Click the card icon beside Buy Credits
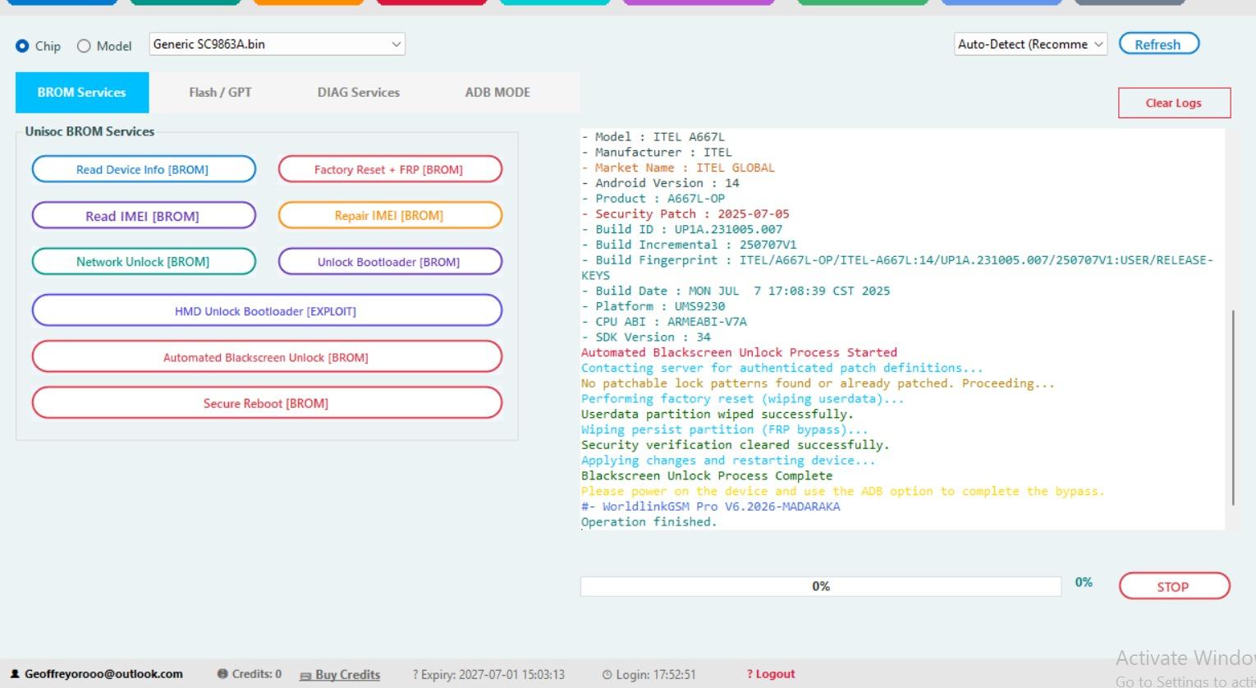This screenshot has width=1256, height=688. pyautogui.click(x=305, y=675)
